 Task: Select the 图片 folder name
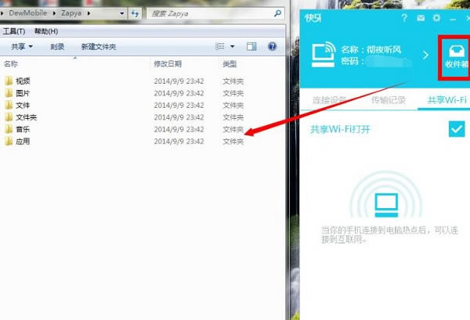tap(23, 93)
